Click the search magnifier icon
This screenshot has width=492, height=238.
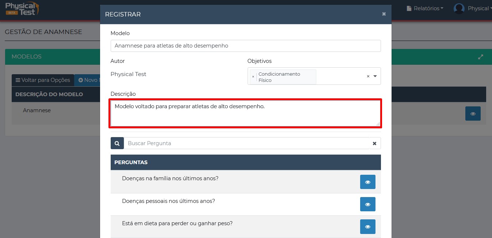117,143
